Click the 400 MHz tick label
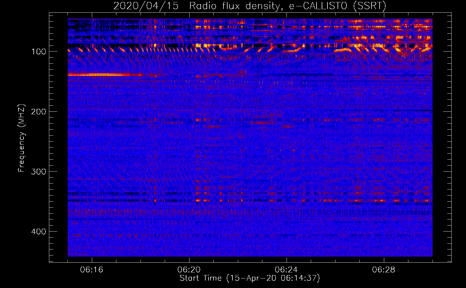The height and width of the screenshot is (288, 466). [x=39, y=232]
